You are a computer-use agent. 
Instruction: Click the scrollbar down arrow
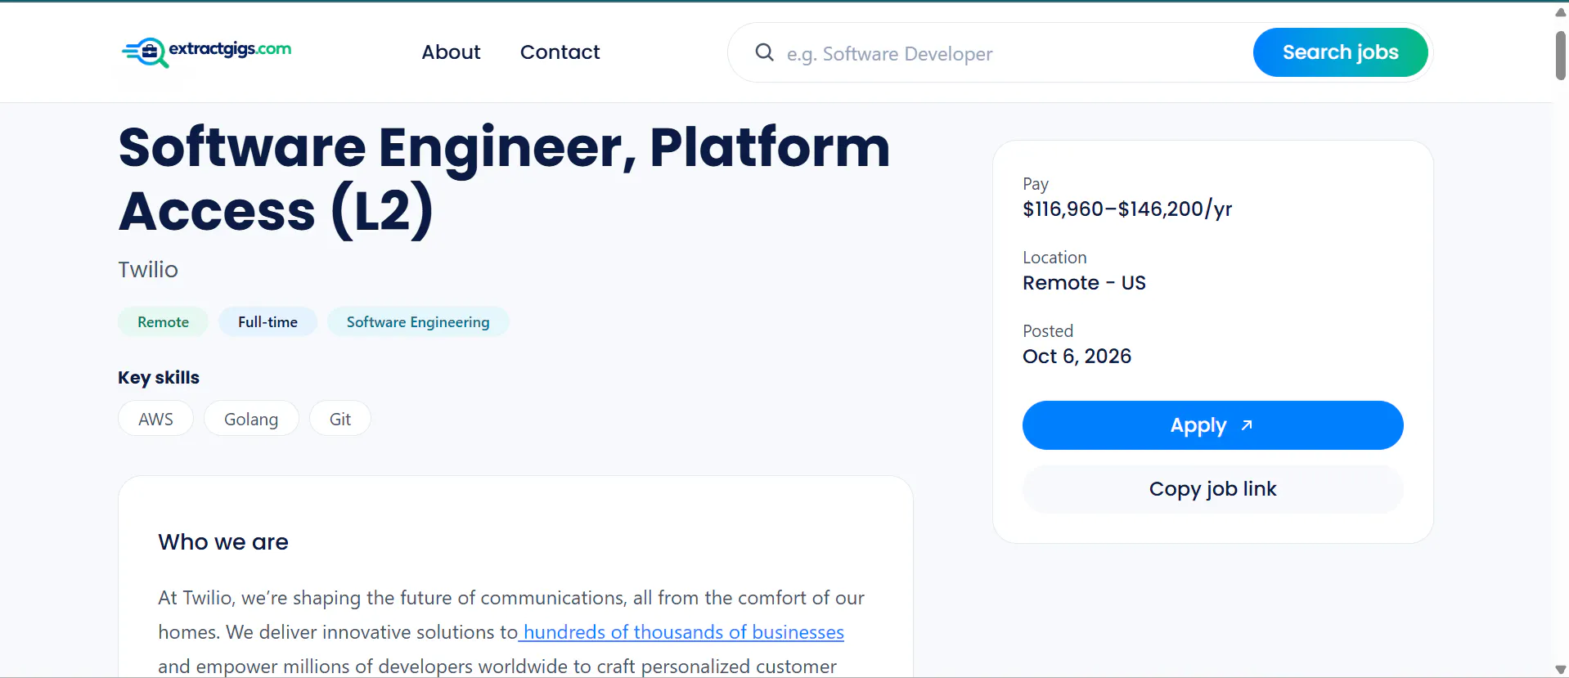[1560, 670]
